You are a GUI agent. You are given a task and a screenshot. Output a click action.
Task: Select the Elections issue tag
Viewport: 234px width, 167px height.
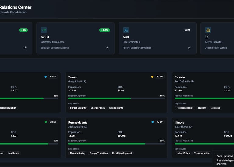[215, 108]
